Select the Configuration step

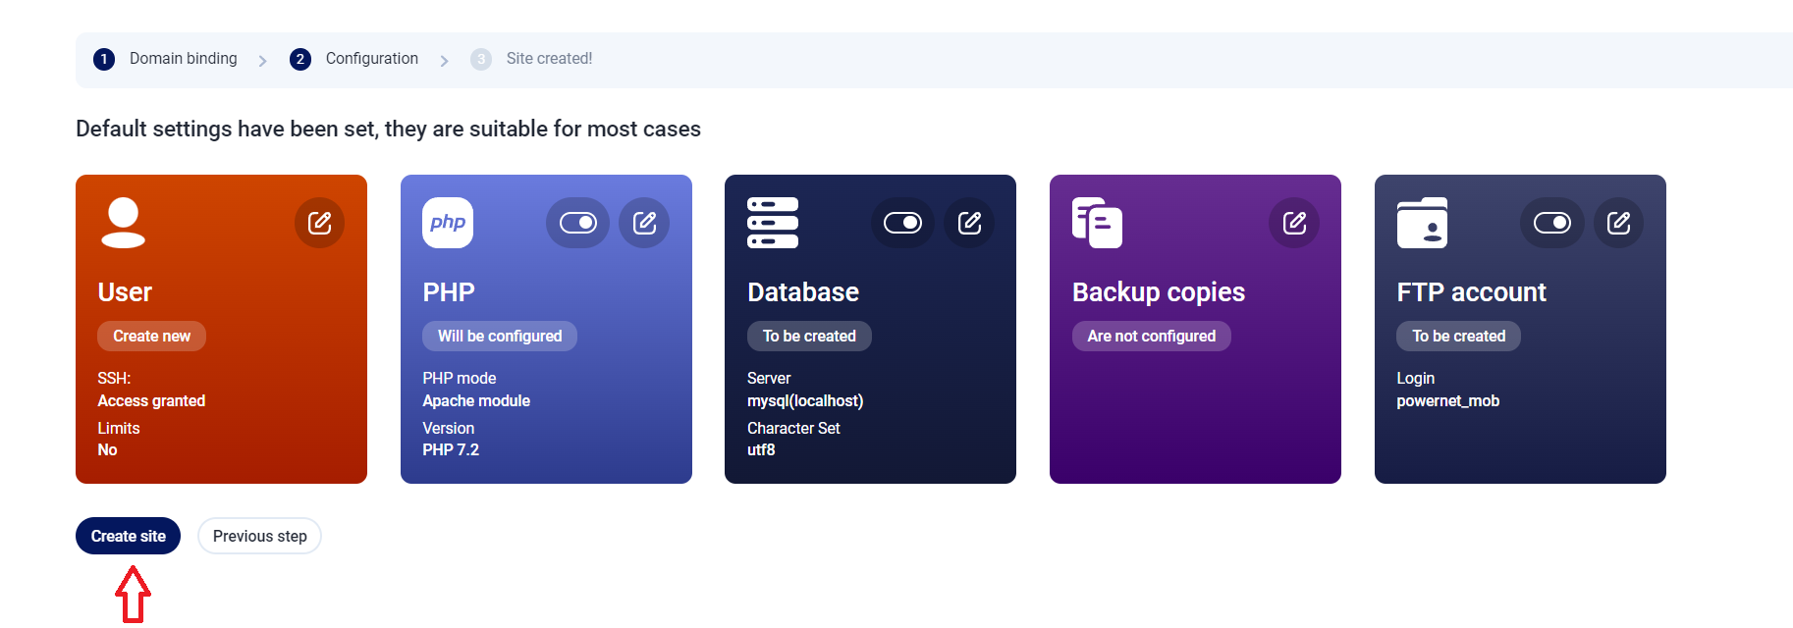(371, 59)
